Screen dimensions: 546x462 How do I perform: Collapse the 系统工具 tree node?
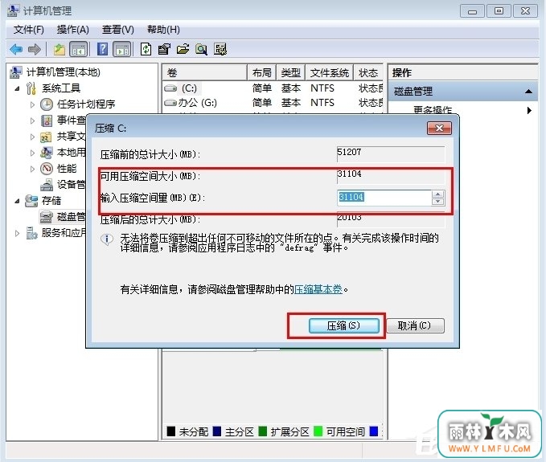(x=17, y=88)
